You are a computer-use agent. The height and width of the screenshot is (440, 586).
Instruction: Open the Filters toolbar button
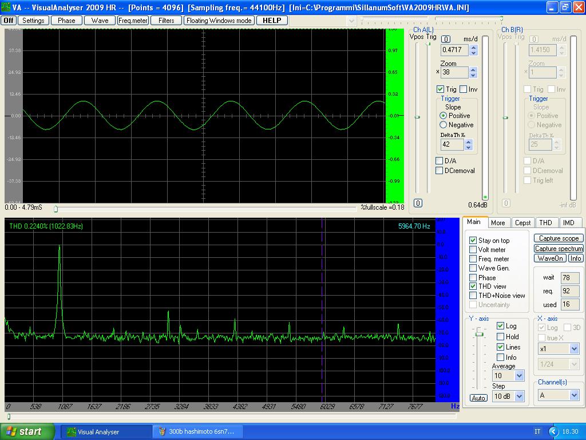[167, 21]
